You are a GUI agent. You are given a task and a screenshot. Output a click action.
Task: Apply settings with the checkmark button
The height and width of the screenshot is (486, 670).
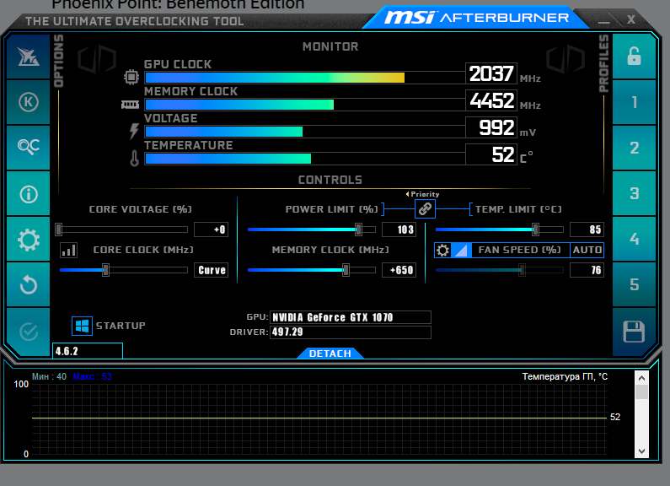[x=28, y=332]
